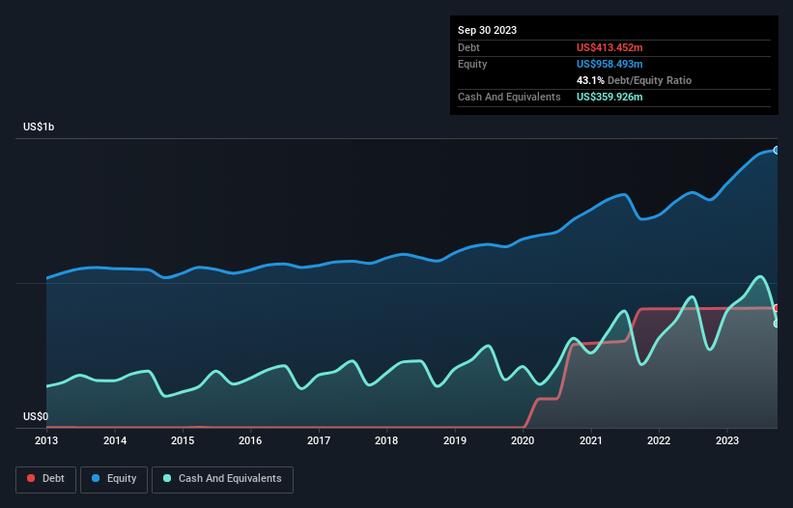Click the cash value US$359.926m
This screenshot has width=793, height=508.
coord(609,97)
